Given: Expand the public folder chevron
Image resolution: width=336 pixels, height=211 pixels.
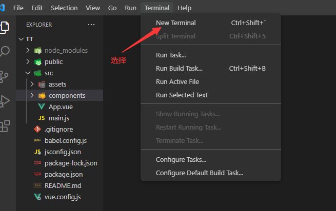Looking at the screenshot, I should coord(28,62).
